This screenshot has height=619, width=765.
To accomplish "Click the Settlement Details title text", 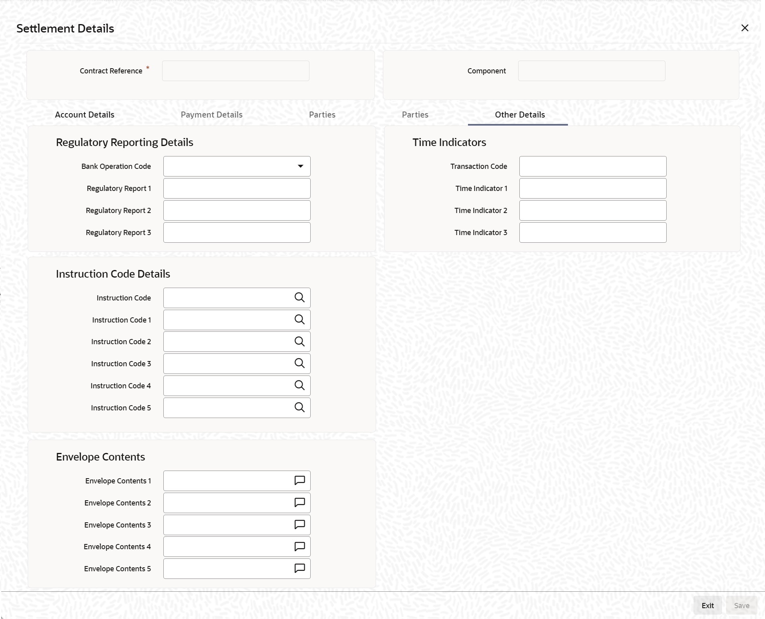I will pos(65,28).
